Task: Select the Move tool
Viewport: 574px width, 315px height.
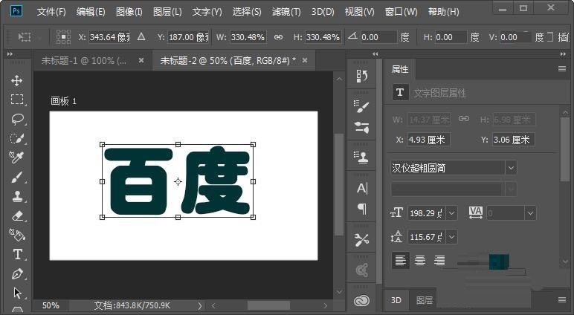Action: coord(16,80)
